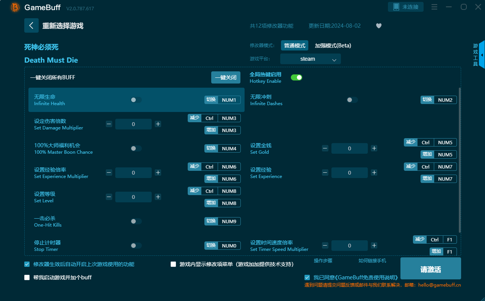Decrease Set Experience Multiplier with minus
Viewport: 485px width, 301px height.
tap(109, 173)
